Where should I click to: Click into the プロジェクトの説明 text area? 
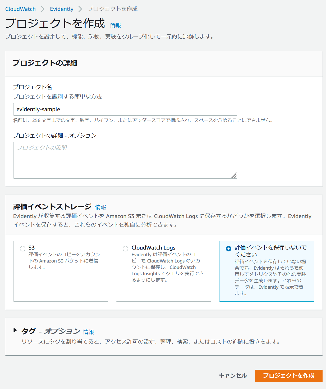coord(125,160)
